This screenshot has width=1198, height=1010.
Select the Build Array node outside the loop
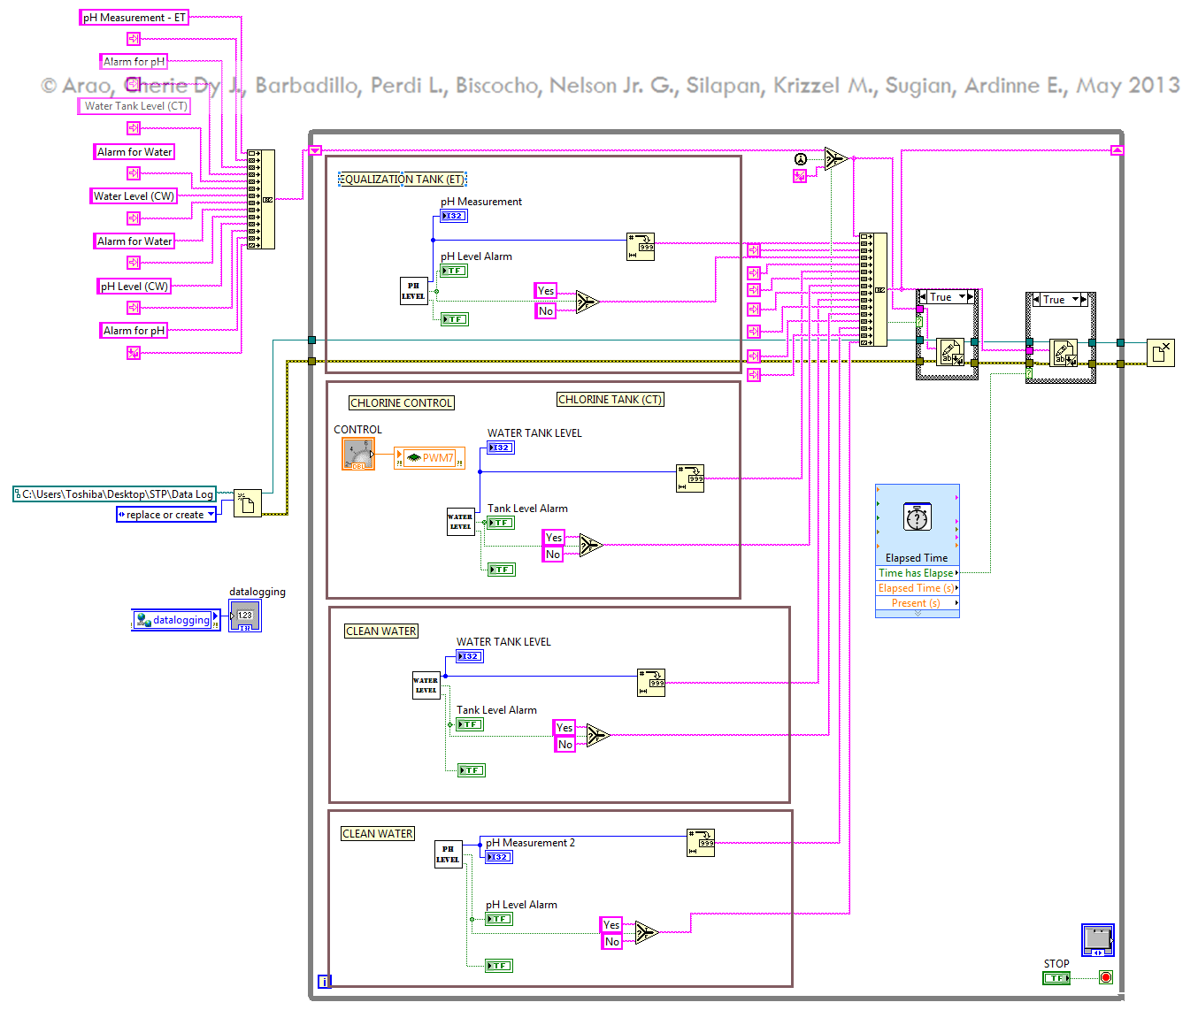(261, 199)
